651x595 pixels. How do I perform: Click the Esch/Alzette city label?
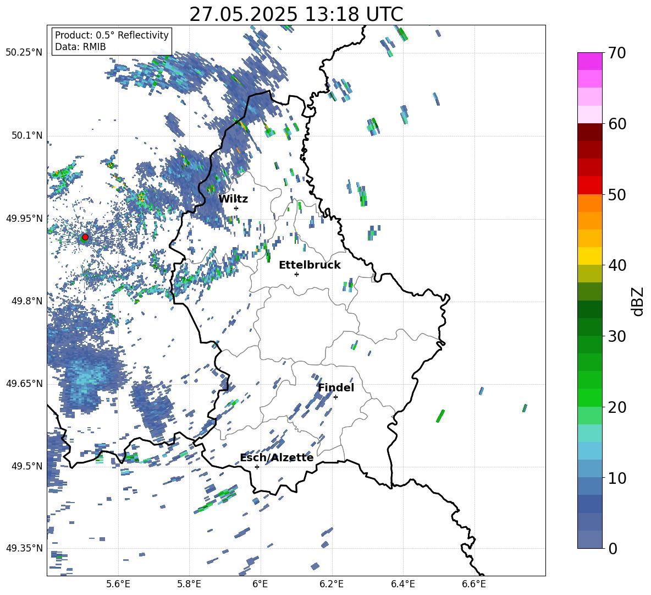coord(277,457)
